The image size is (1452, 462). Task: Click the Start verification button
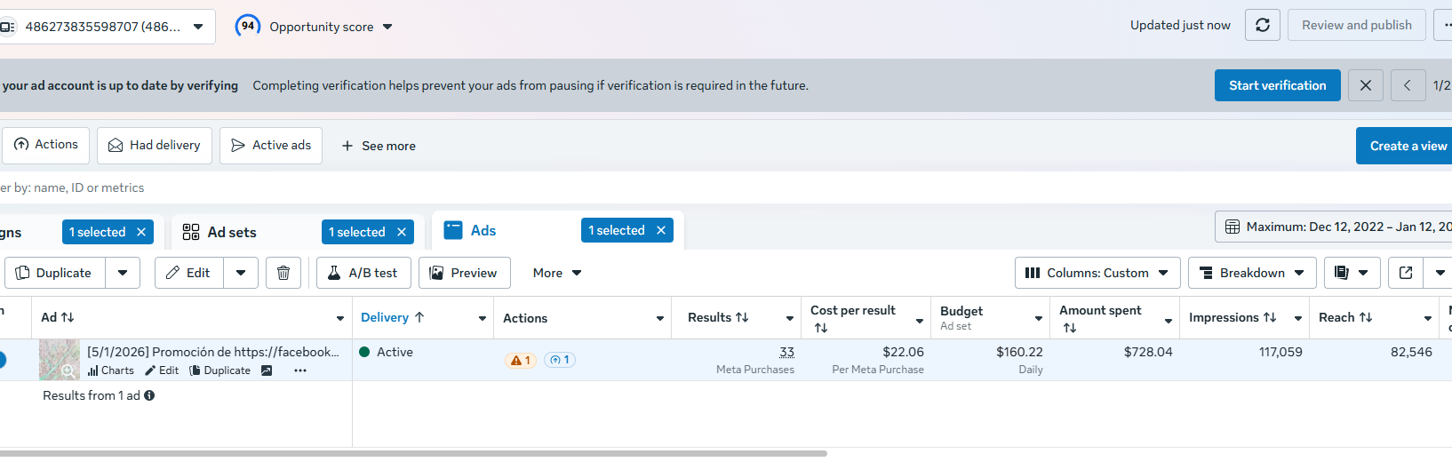1277,85
